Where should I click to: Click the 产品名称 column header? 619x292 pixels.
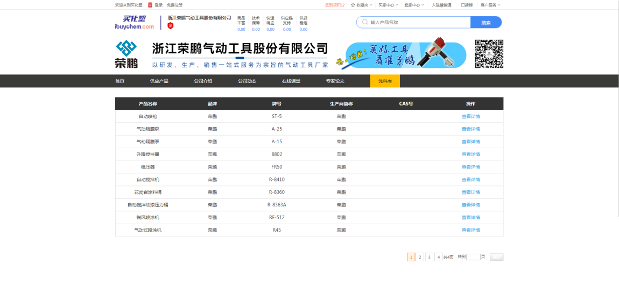pos(148,103)
